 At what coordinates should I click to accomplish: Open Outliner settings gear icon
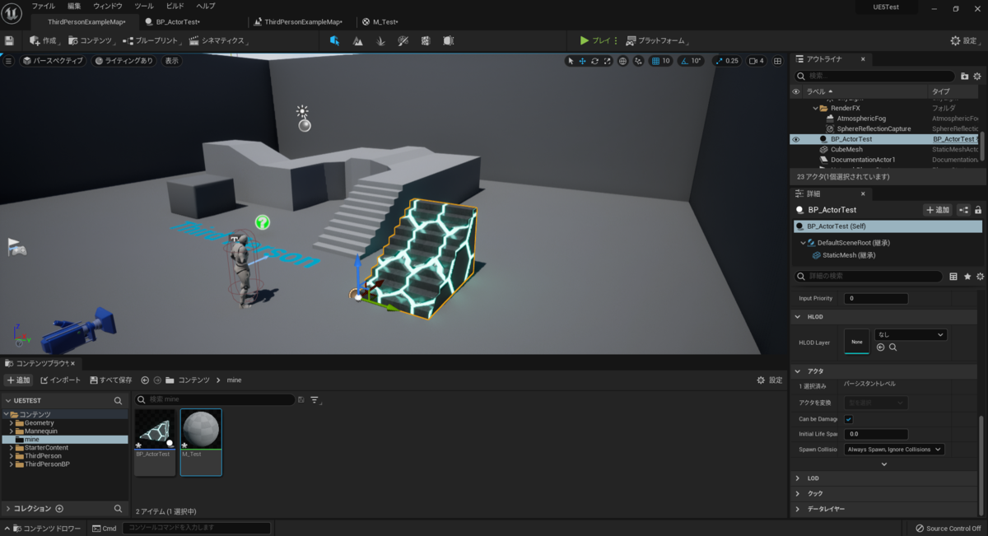[977, 76]
